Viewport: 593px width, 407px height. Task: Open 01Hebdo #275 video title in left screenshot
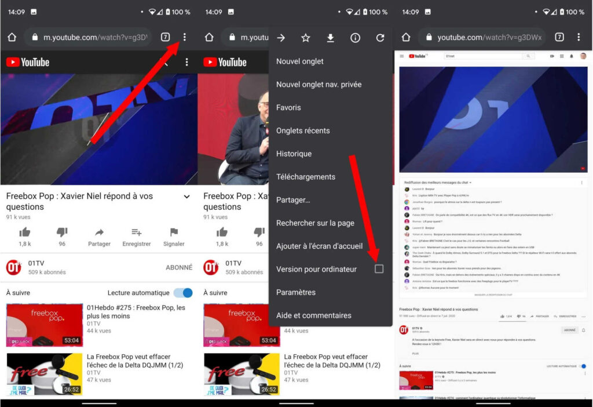pyautogui.click(x=136, y=311)
